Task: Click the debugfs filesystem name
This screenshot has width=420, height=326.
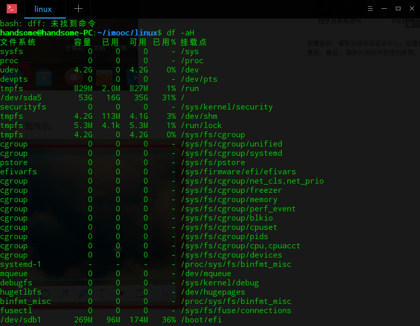Action: 16,283
